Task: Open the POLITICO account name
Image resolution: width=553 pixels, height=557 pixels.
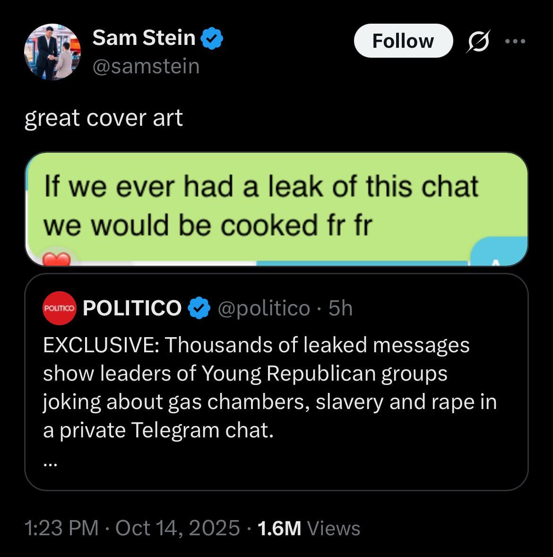Action: point(132,308)
